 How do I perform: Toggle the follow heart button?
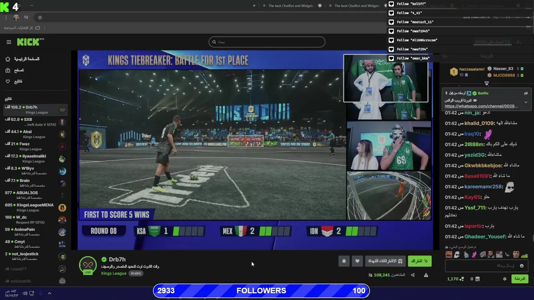357,261
